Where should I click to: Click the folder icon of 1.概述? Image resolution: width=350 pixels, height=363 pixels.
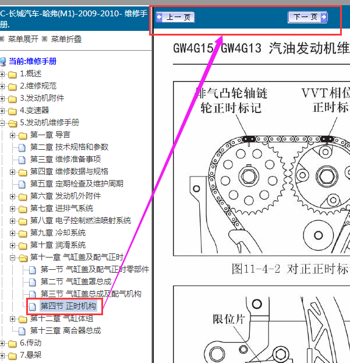(x=12, y=75)
